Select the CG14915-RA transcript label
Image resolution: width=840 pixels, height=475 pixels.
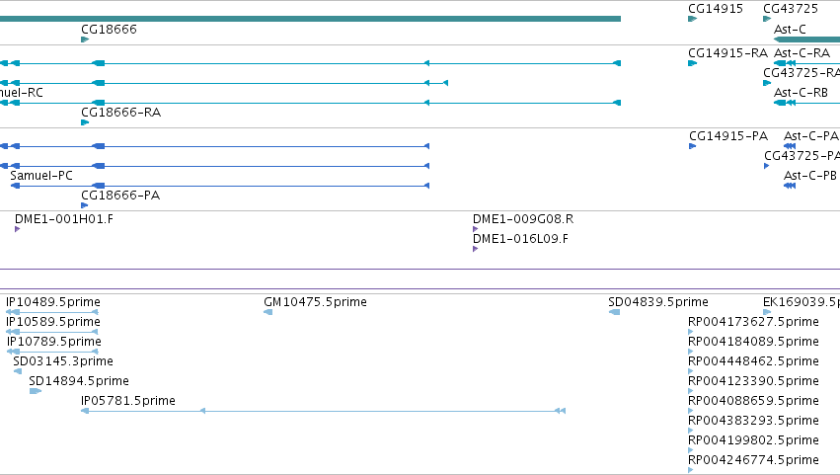point(727,53)
